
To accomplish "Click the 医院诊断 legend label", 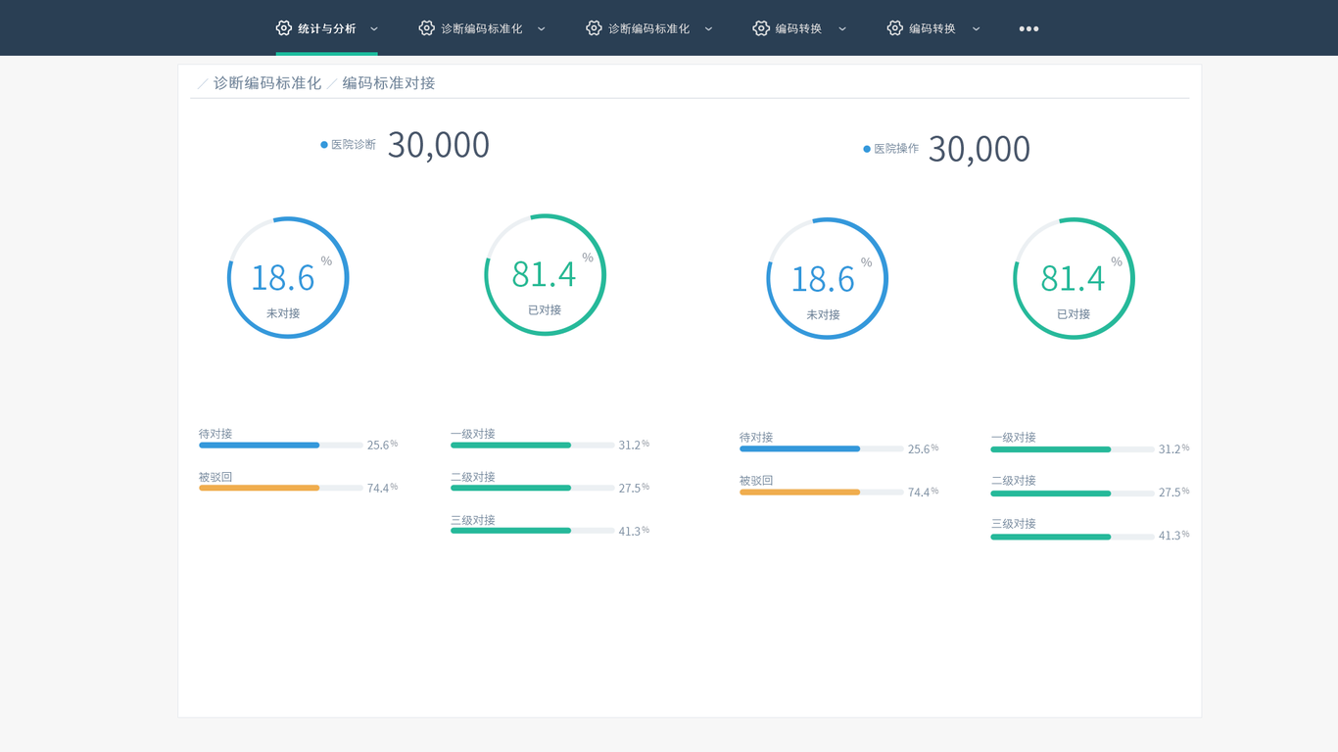I will point(354,145).
